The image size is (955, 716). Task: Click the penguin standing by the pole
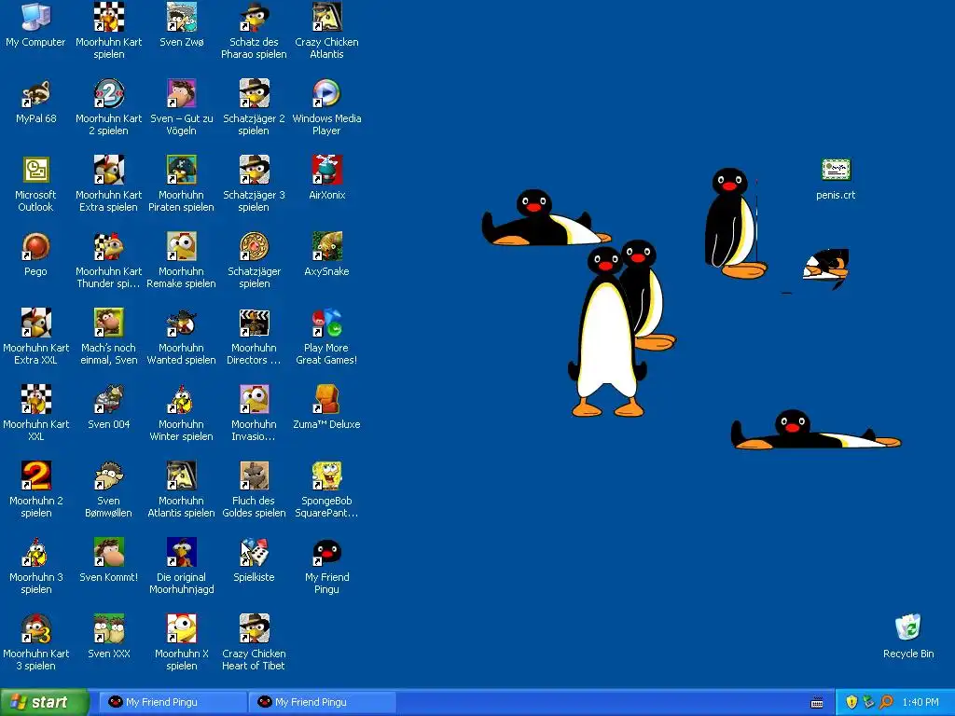(731, 224)
